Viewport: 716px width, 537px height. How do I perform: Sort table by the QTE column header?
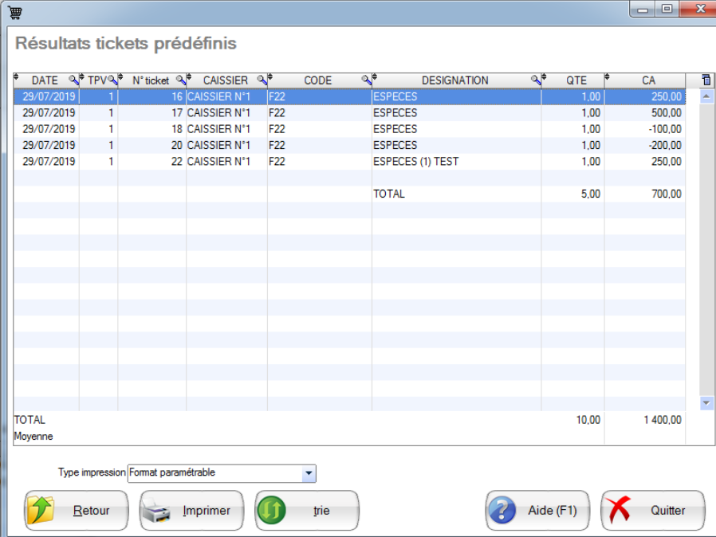coord(576,80)
